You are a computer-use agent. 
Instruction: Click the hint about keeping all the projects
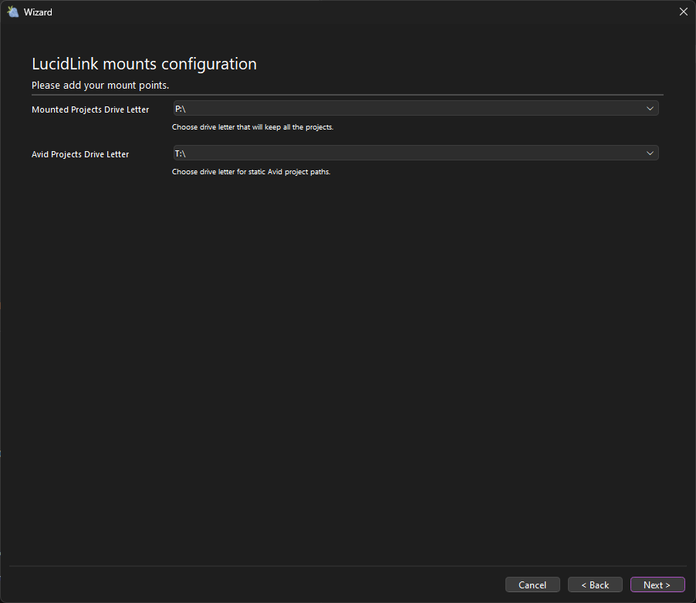point(252,127)
